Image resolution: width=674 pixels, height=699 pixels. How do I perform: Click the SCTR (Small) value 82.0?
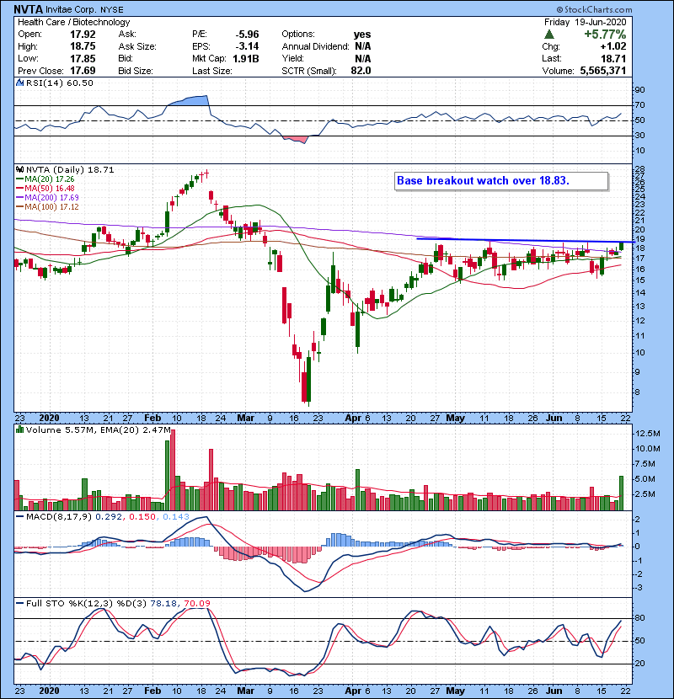click(x=361, y=71)
